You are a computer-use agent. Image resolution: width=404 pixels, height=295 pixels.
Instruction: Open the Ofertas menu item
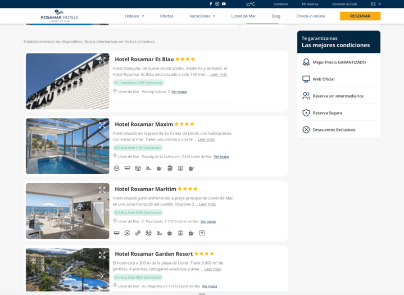coord(166,16)
